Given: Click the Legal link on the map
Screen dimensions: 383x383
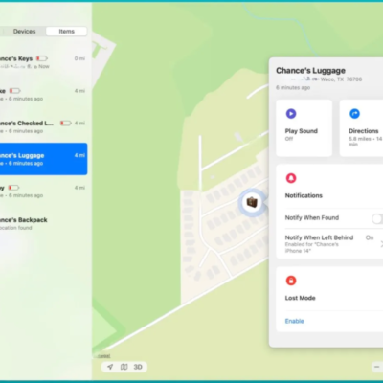Looking at the screenshot, I should tap(103, 355).
